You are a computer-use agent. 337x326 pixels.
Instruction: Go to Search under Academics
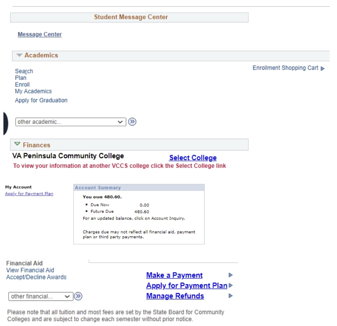point(24,71)
